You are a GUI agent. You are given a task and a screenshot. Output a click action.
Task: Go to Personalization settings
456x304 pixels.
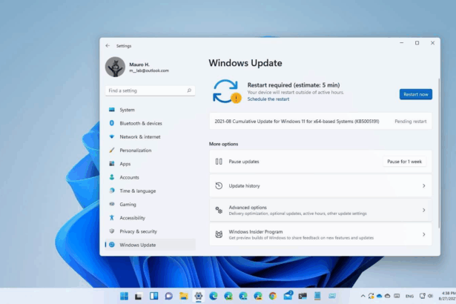[x=150, y=151]
